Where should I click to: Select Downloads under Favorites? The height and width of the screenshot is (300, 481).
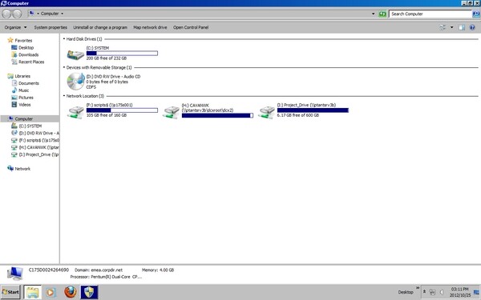29,54
